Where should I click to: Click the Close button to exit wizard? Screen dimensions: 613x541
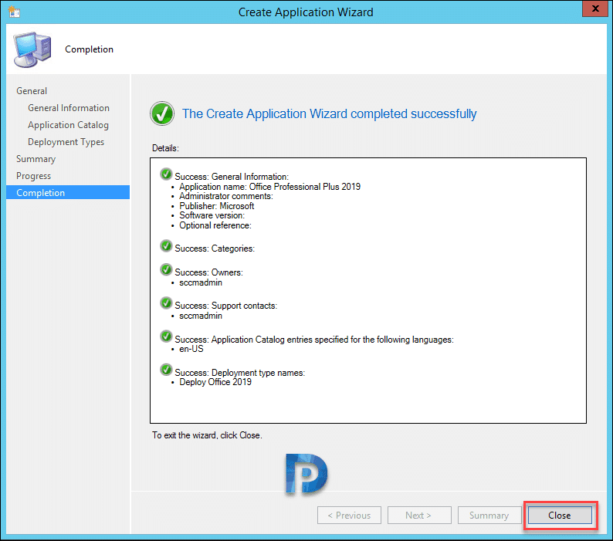tap(560, 516)
